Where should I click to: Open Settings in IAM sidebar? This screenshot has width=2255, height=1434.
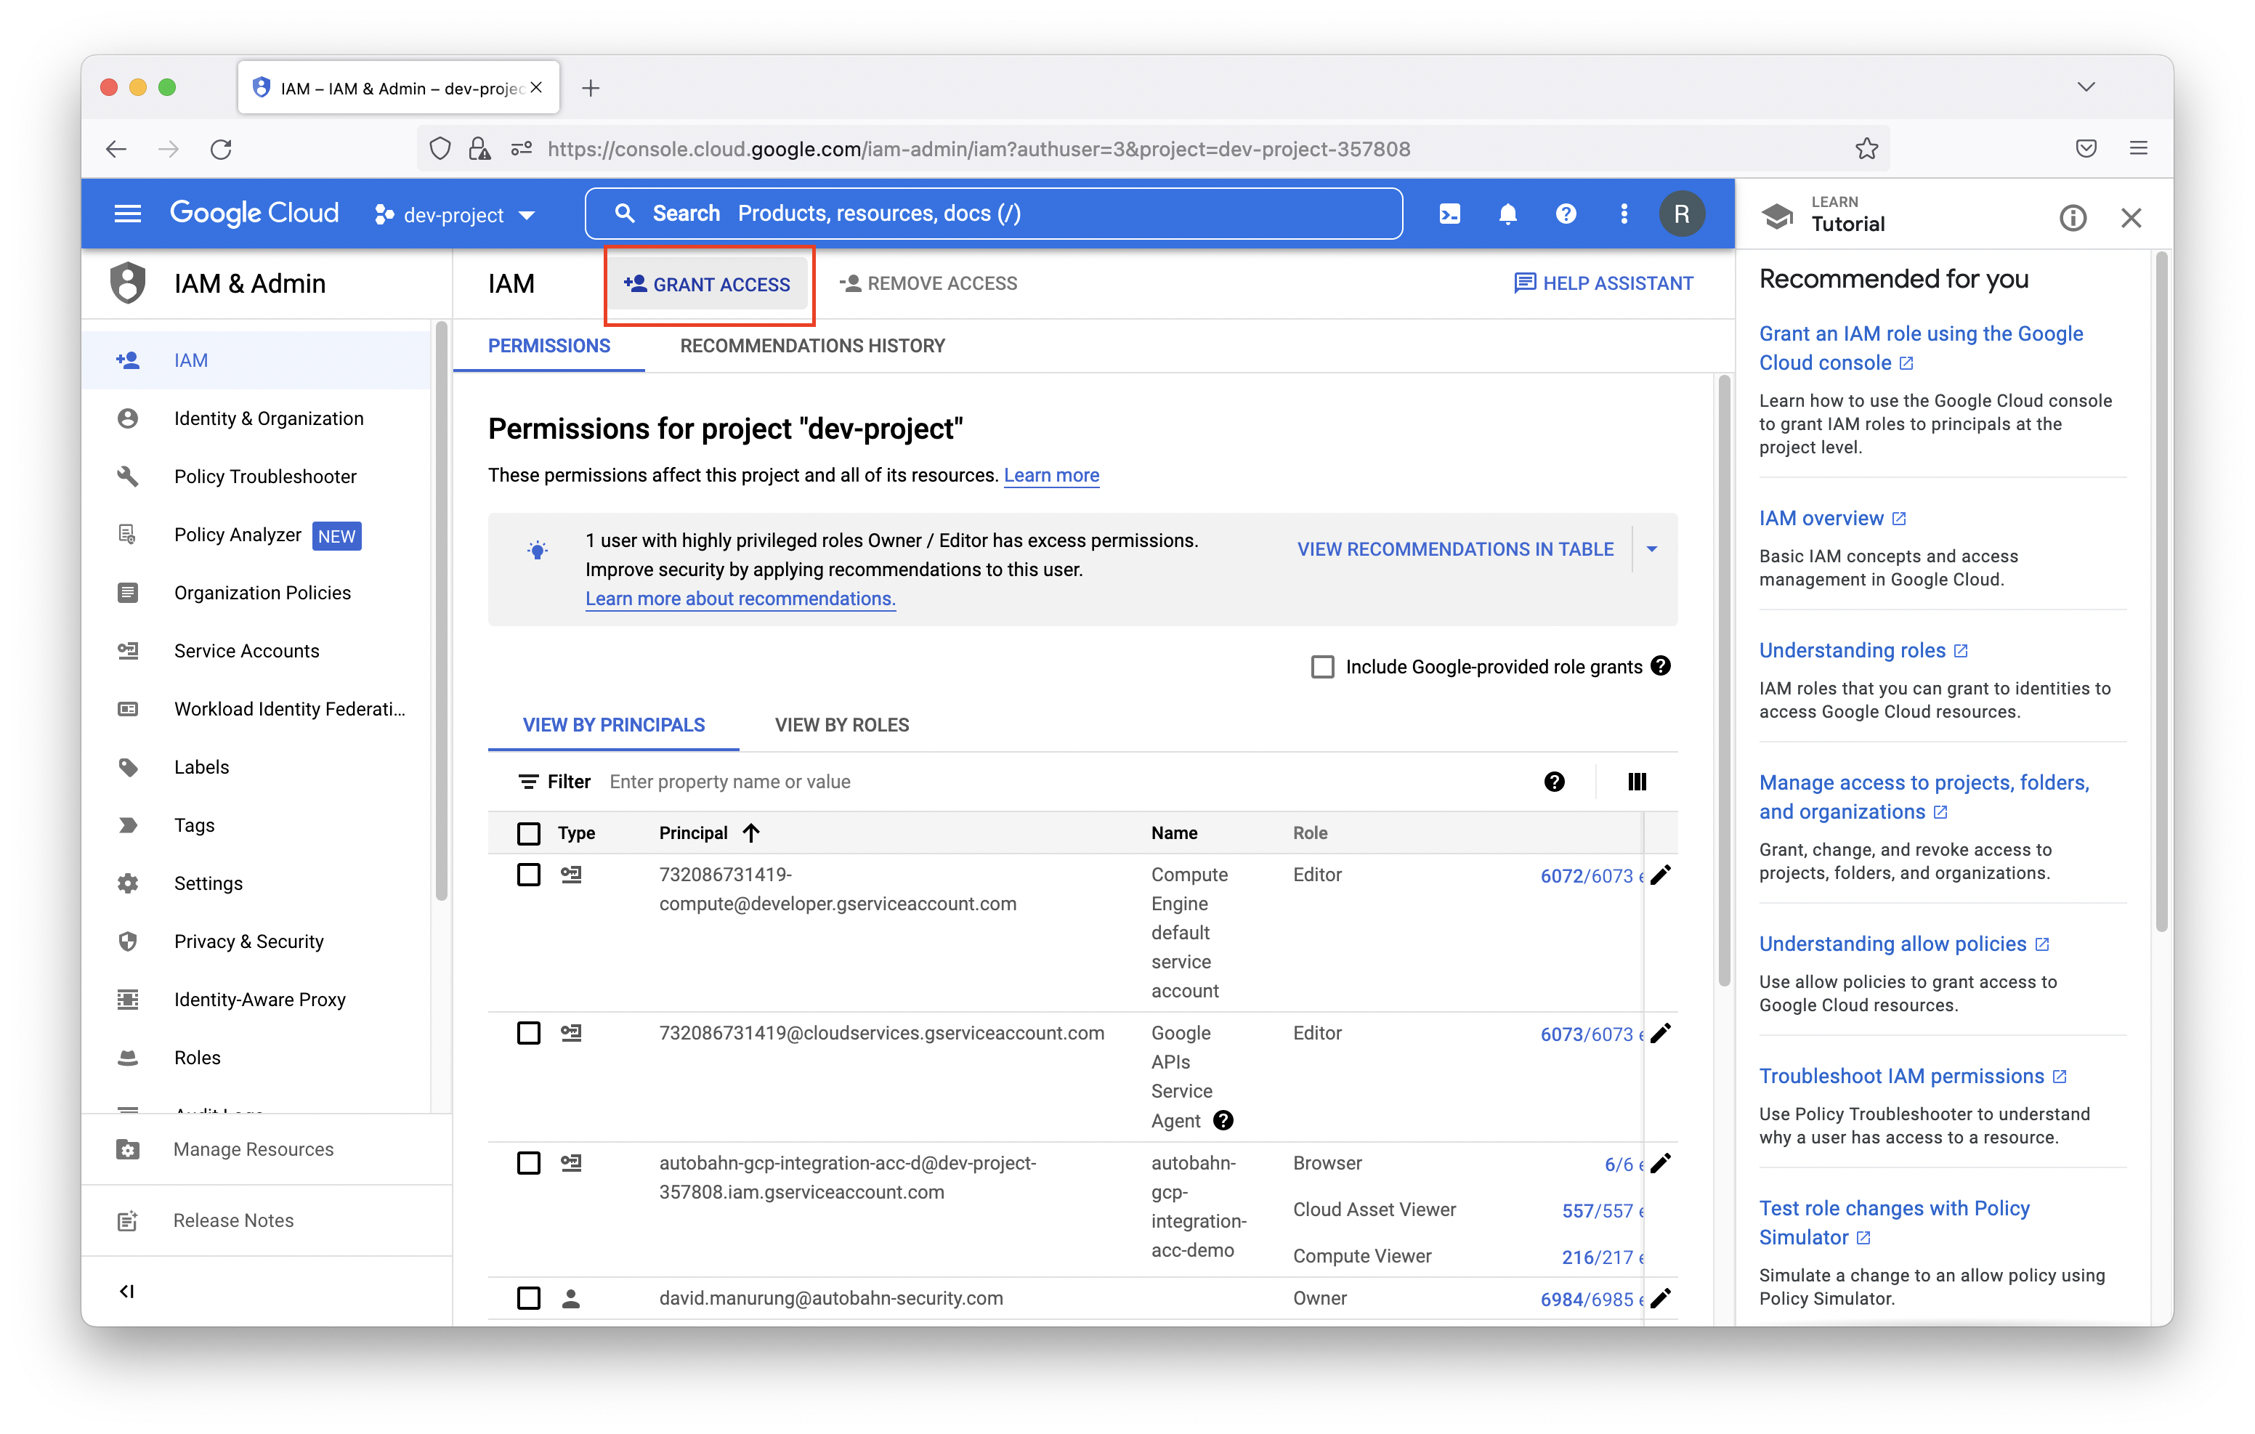pos(257,883)
